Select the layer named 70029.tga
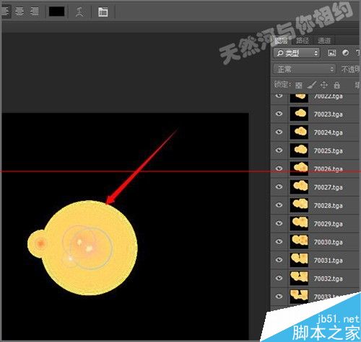 pyautogui.click(x=329, y=224)
